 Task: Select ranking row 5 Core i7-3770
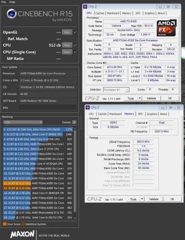(38, 149)
